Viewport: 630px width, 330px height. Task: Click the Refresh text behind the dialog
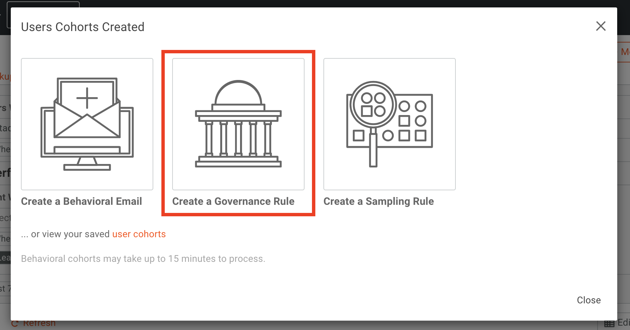coord(39,324)
